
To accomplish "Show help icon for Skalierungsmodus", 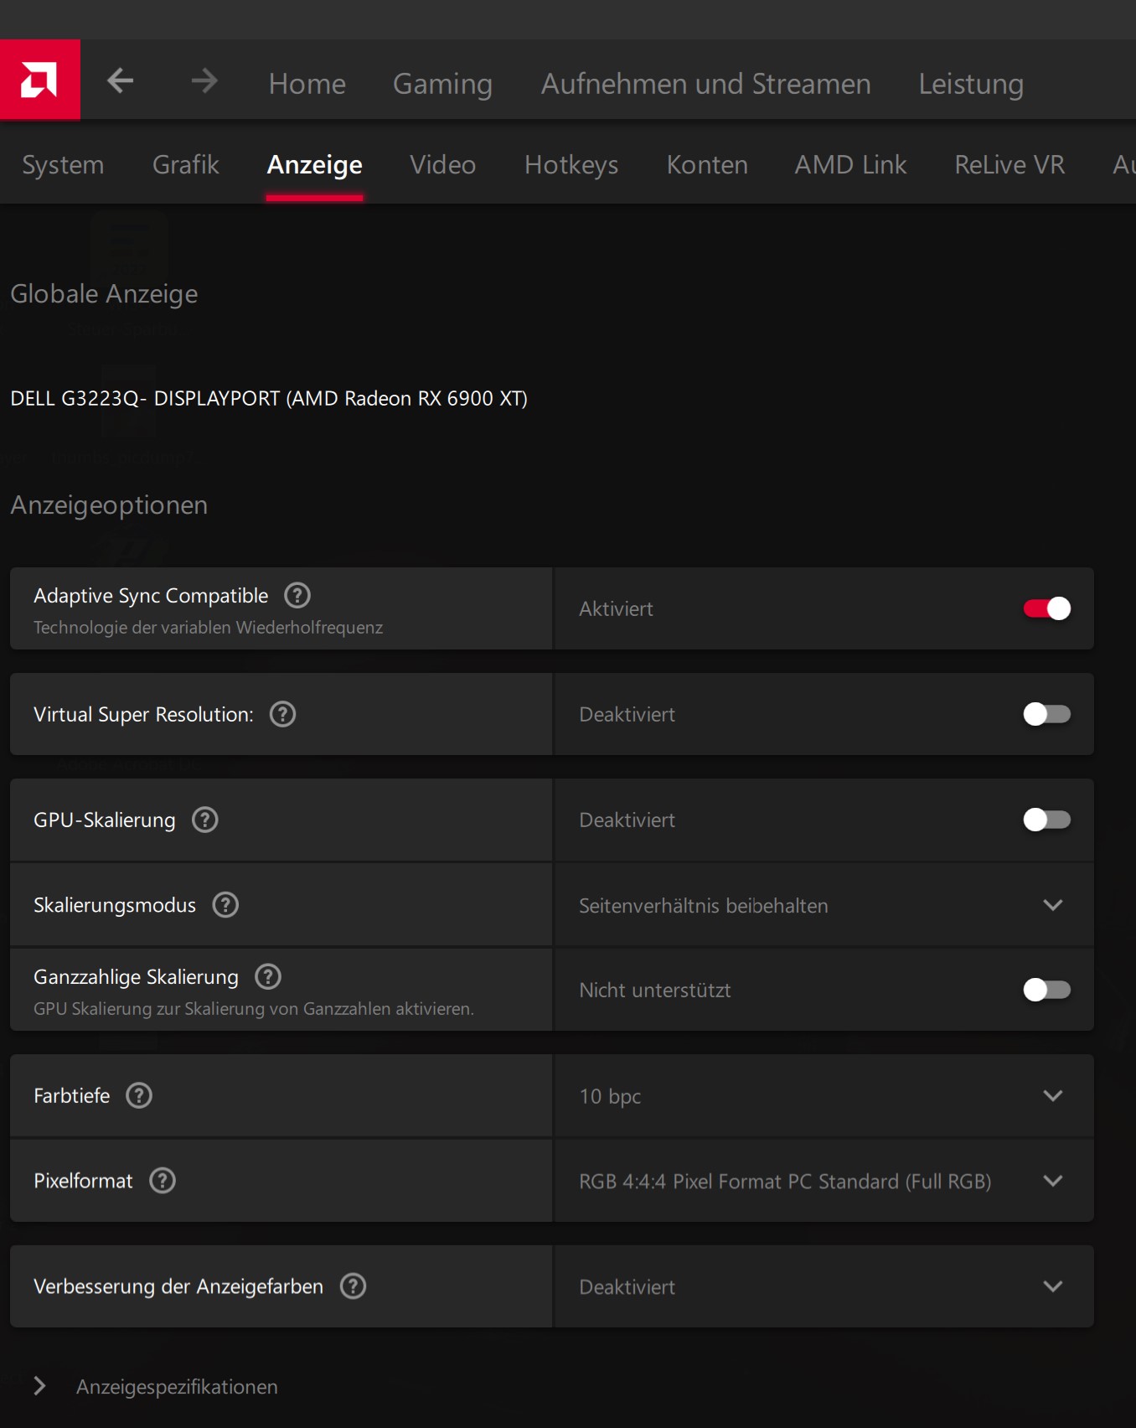I will (225, 905).
